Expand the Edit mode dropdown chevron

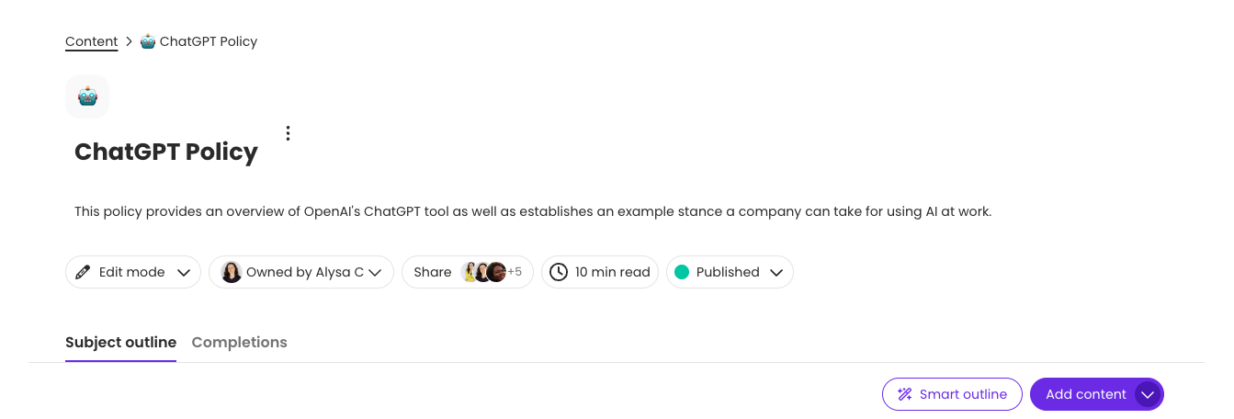pyautogui.click(x=184, y=272)
